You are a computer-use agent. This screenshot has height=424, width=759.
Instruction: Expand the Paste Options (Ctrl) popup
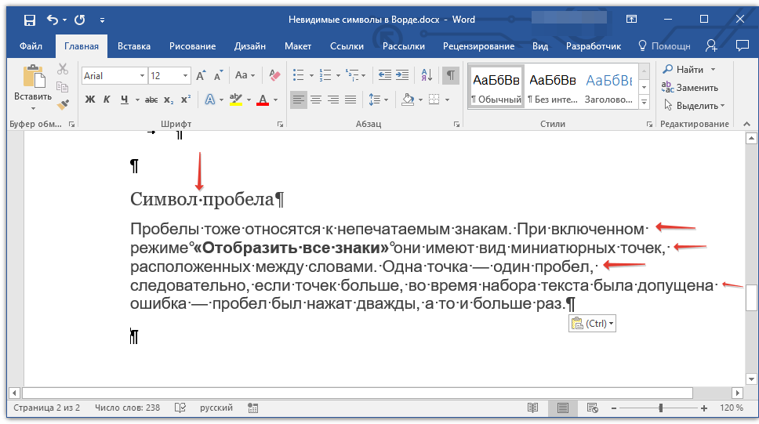(592, 324)
